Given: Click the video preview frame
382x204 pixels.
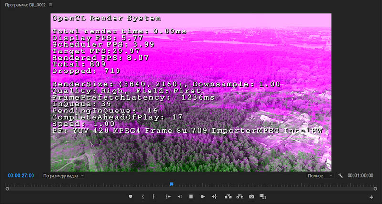Looking at the screenshot, I should point(191,92).
